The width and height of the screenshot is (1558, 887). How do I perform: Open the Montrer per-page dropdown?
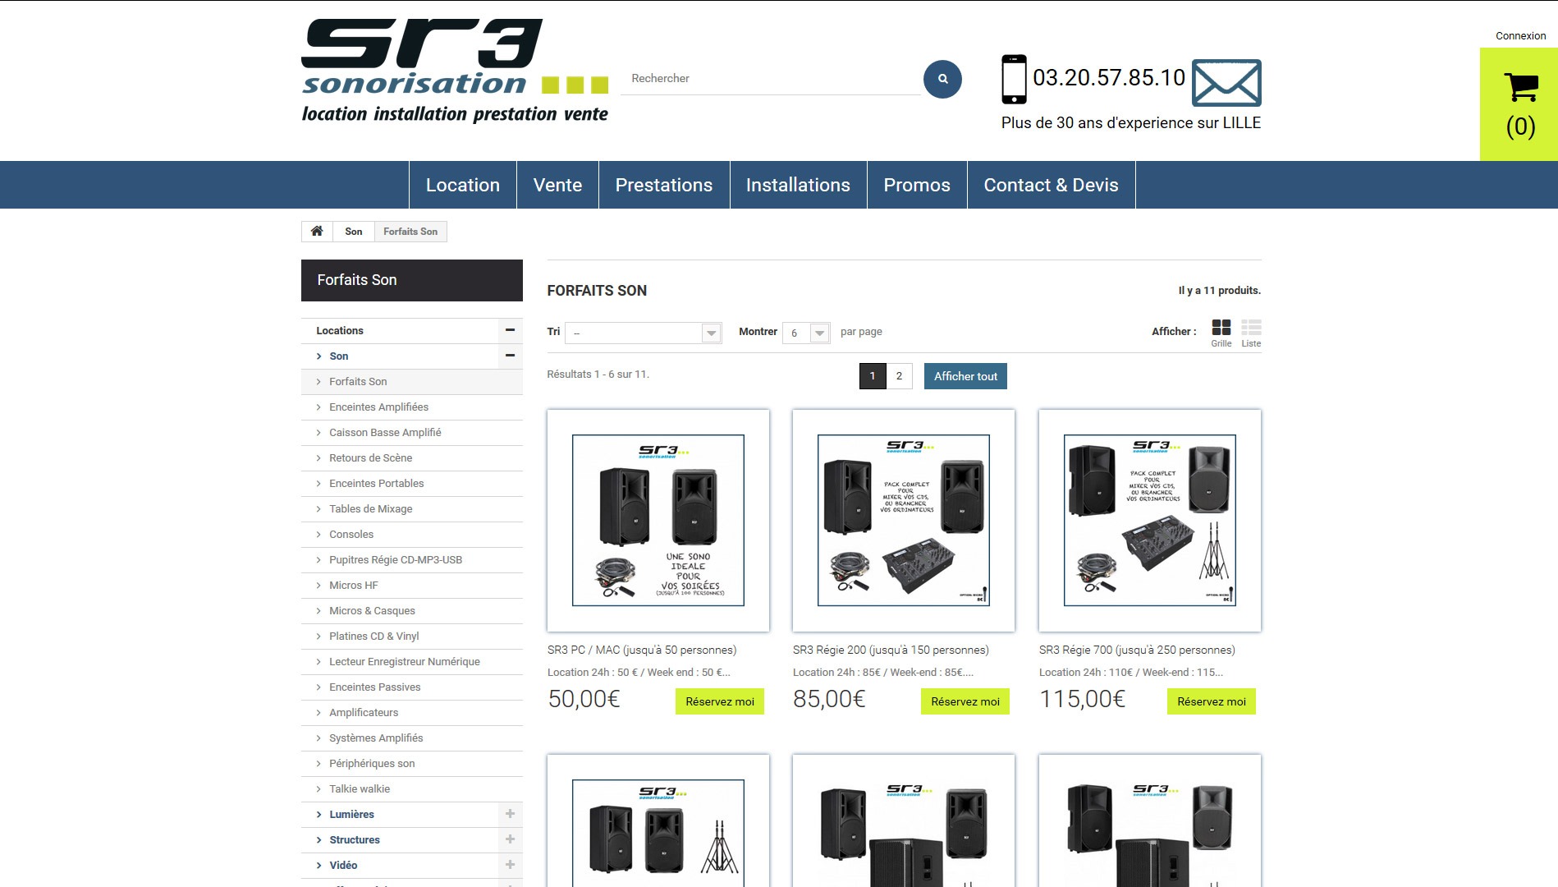click(806, 333)
